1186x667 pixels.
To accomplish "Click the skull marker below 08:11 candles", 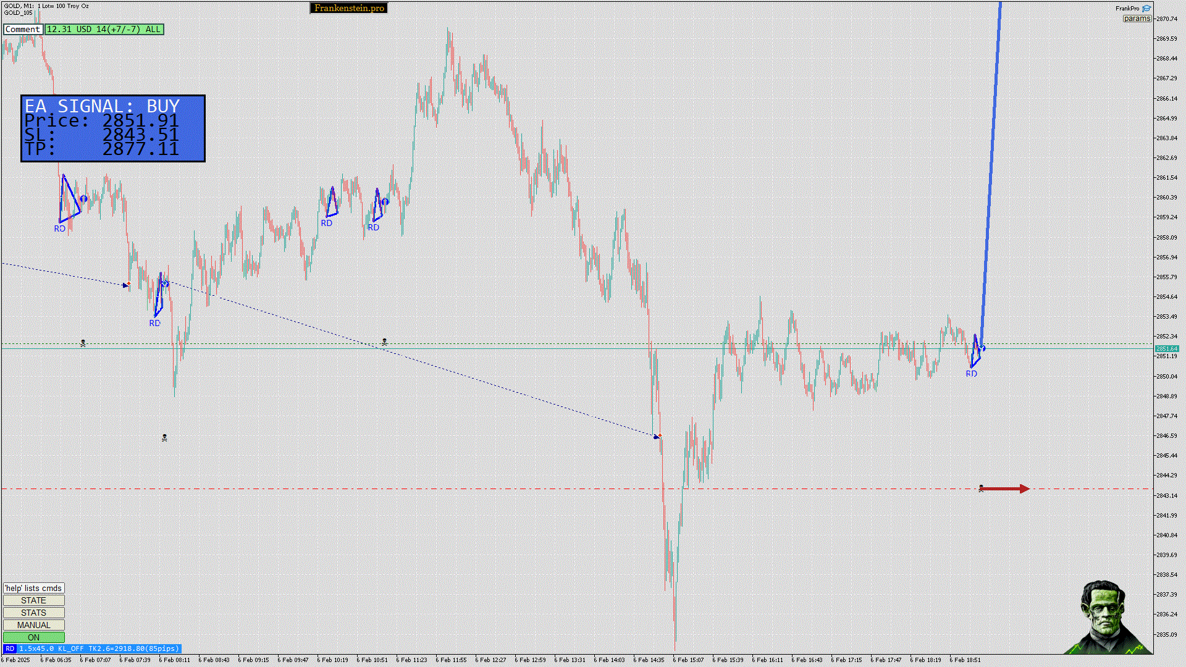I will click(x=164, y=438).
